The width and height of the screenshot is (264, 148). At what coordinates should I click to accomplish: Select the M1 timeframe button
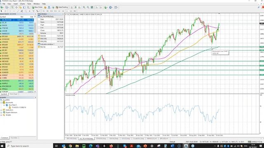coord(44,11)
